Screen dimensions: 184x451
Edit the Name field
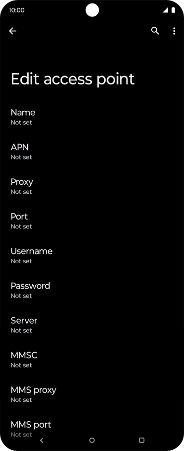coord(92,117)
